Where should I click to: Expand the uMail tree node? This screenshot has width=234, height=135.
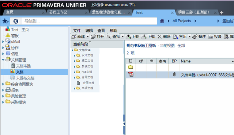[3, 42]
